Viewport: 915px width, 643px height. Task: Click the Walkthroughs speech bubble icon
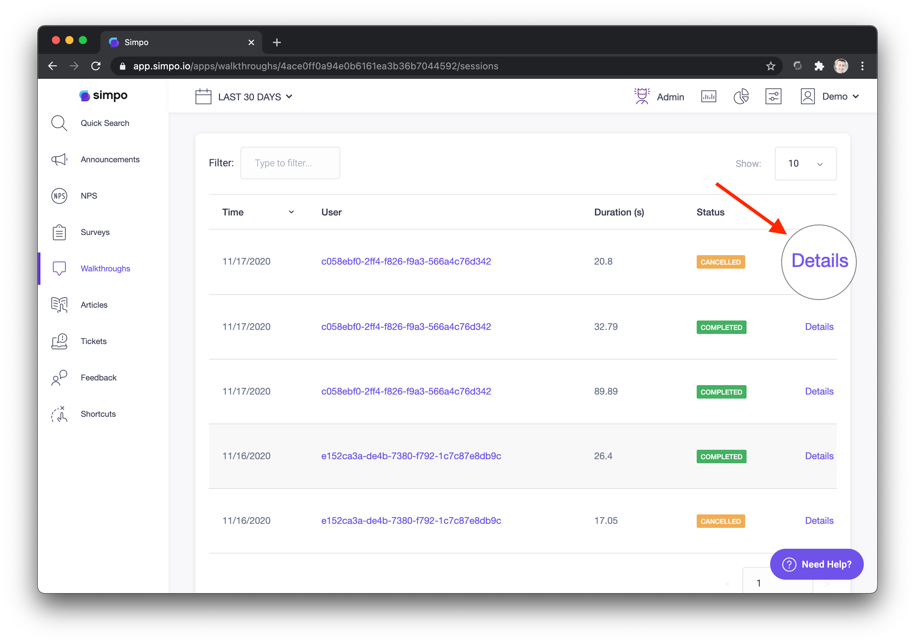point(59,268)
